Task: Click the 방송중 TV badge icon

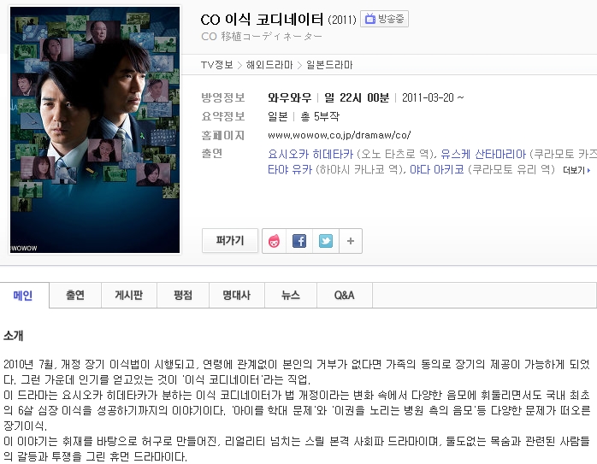Action: click(x=384, y=19)
